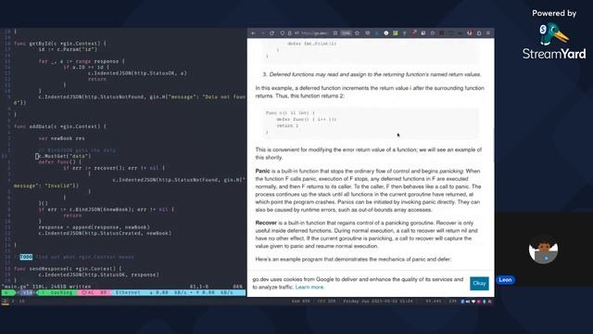Click the StreamYard logo
The image size is (593, 334).
pyautogui.click(x=554, y=42)
